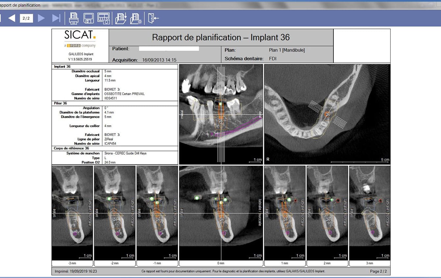The height and width of the screenshot is (278, 441).
Task: Open the 2 mm cross-section slice
Action: [327, 213]
